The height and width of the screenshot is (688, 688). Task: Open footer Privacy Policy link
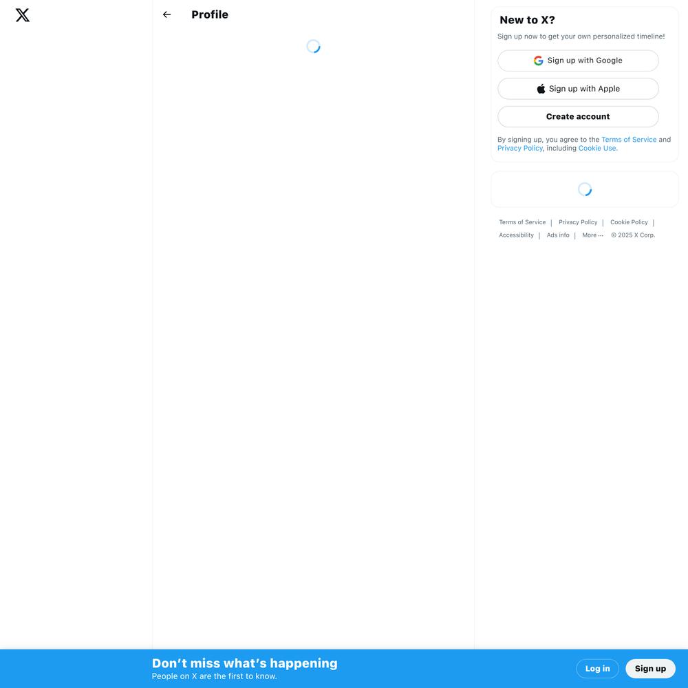(x=578, y=222)
